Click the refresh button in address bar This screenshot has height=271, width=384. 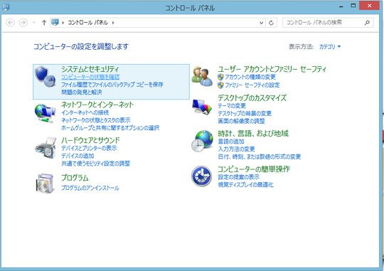[x=271, y=23]
